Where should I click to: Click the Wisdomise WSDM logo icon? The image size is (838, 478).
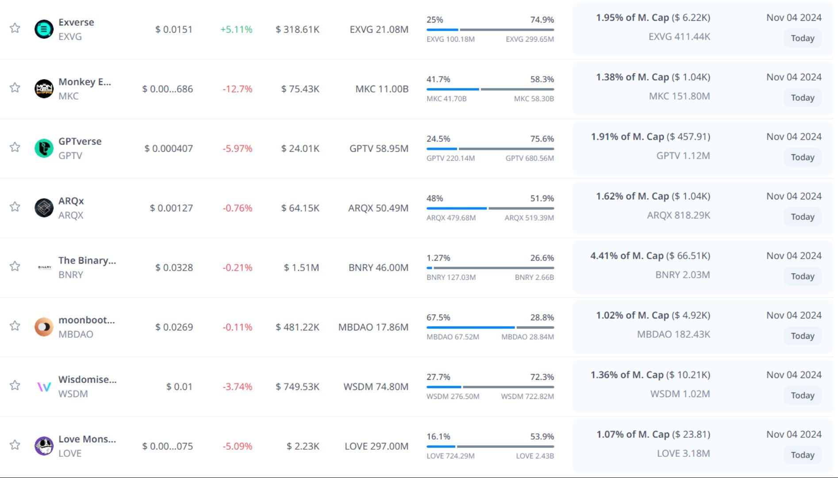click(x=44, y=387)
